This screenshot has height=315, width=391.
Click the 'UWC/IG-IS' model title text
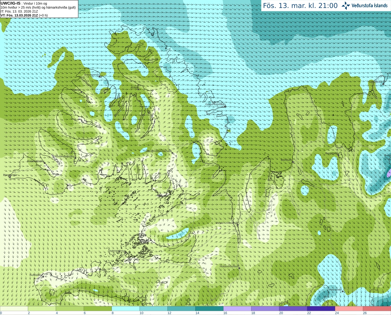point(10,3)
